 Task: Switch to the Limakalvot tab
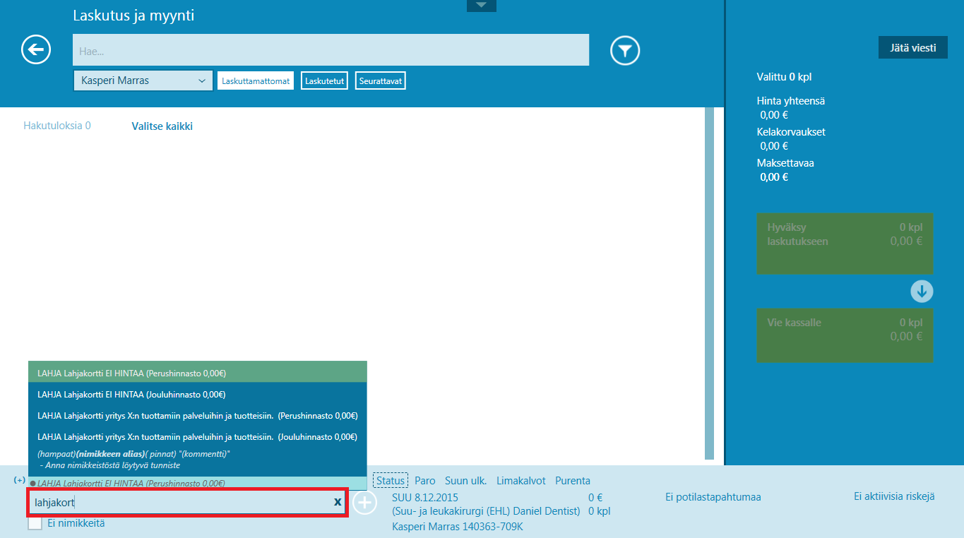pyautogui.click(x=521, y=481)
